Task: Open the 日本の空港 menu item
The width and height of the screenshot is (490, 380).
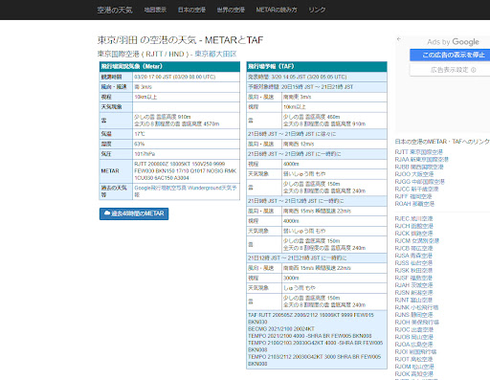Action: [191, 10]
